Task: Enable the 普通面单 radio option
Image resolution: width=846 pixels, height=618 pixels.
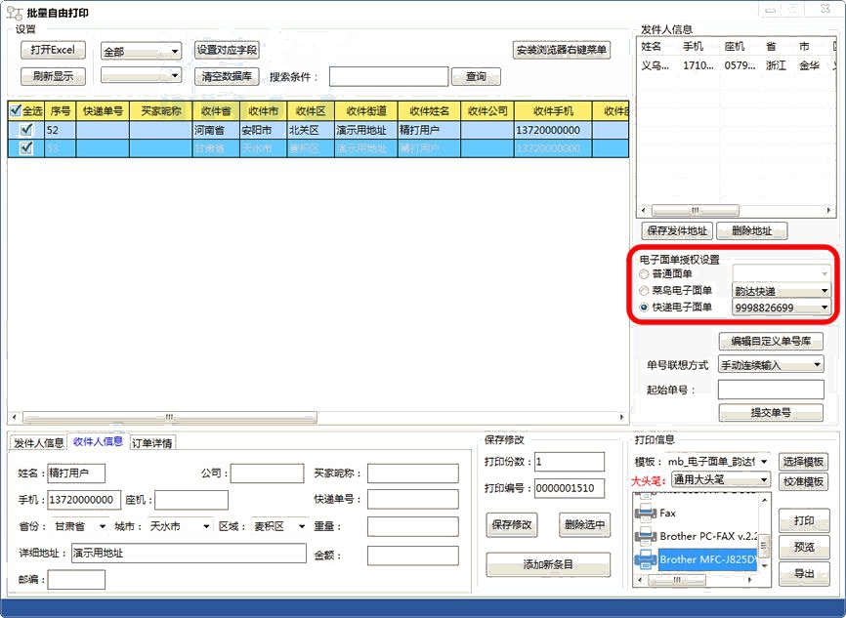Action: tap(644, 271)
